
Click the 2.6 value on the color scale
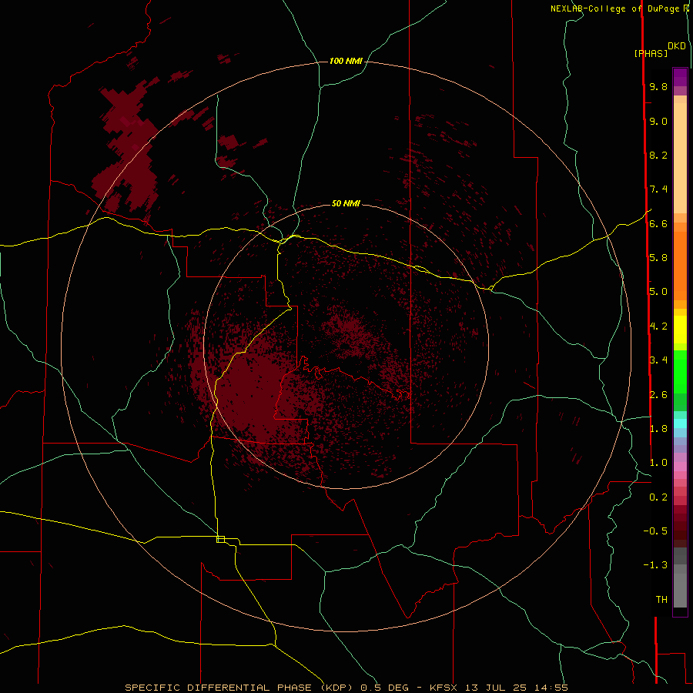point(658,395)
